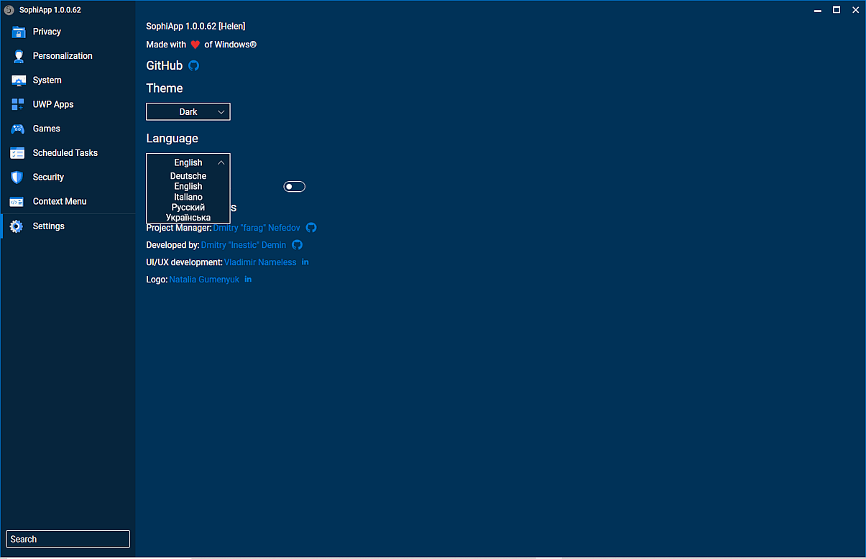Click the "Language" heading
The width and height of the screenshot is (866, 559).
coord(172,139)
